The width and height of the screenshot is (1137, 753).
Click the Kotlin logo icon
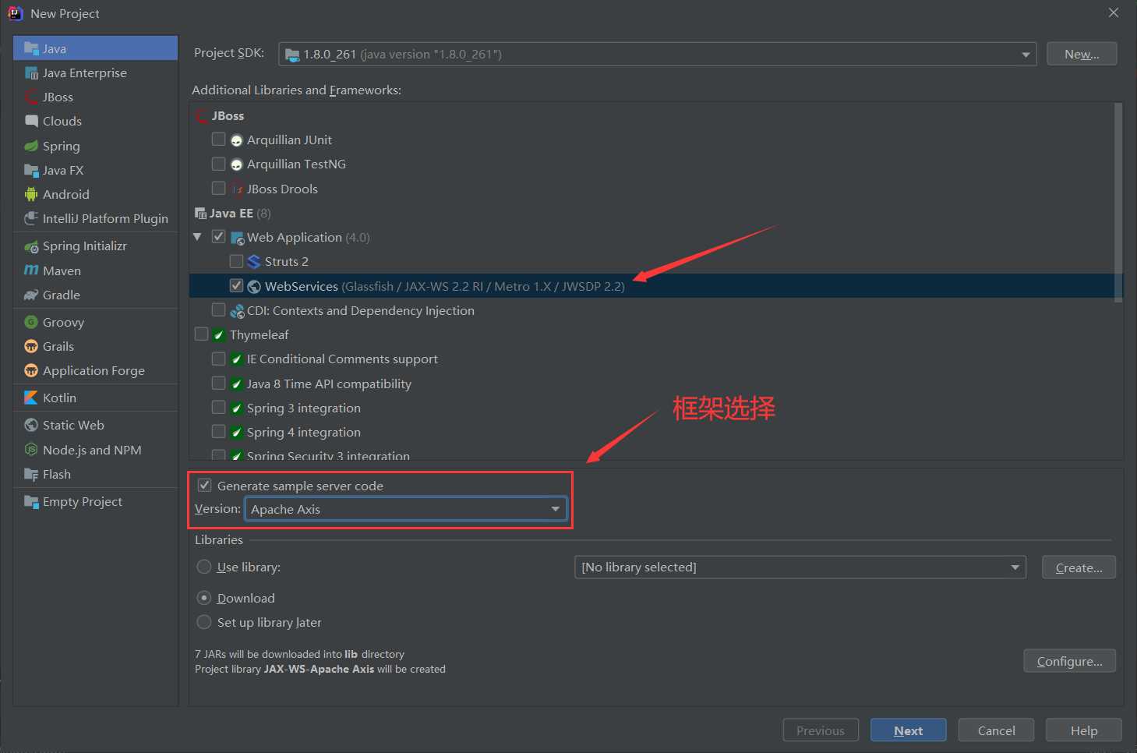click(x=31, y=398)
